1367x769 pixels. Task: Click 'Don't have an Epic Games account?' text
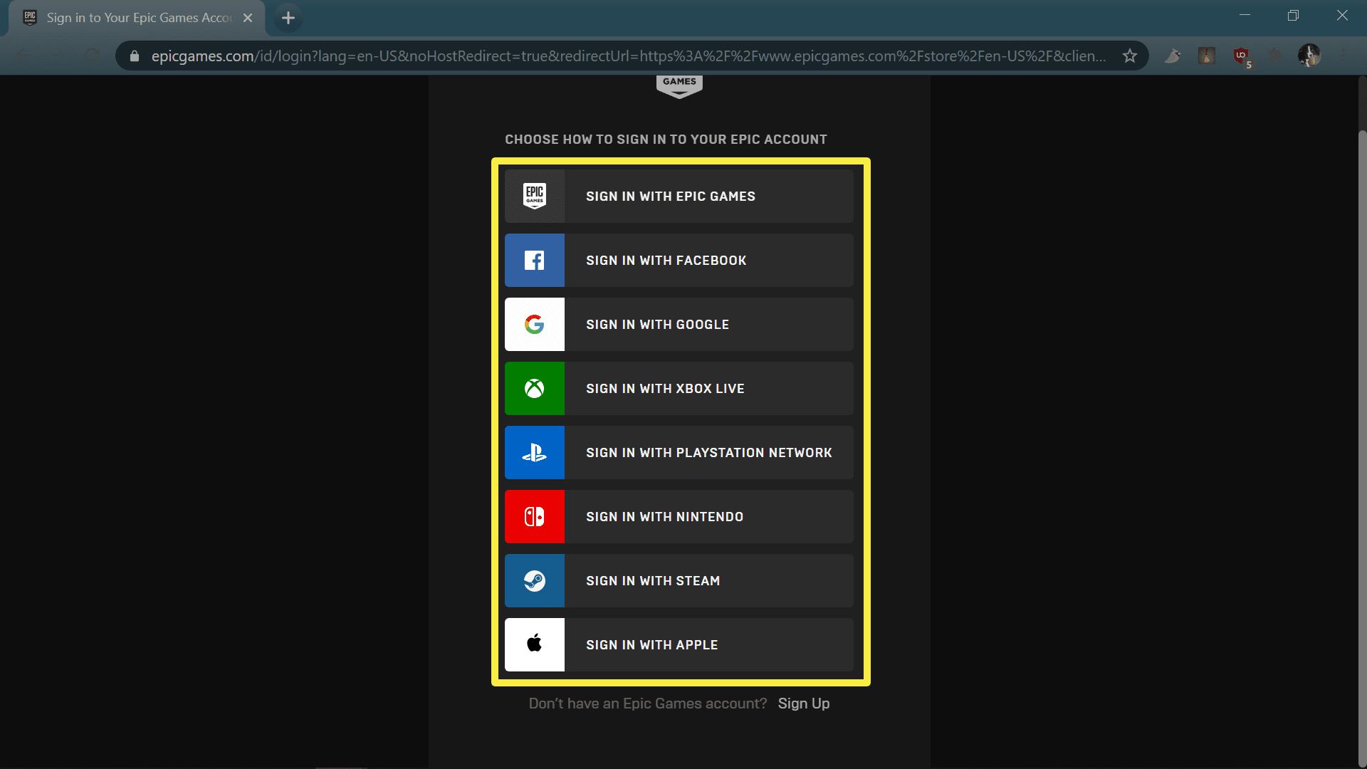tap(647, 703)
